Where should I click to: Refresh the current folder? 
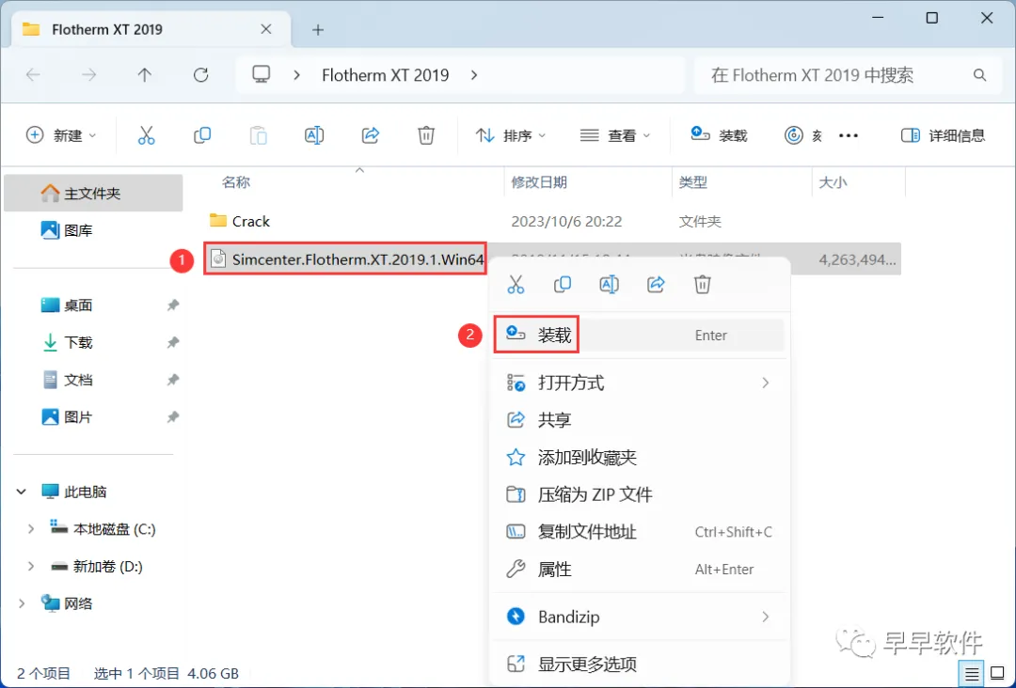click(201, 75)
